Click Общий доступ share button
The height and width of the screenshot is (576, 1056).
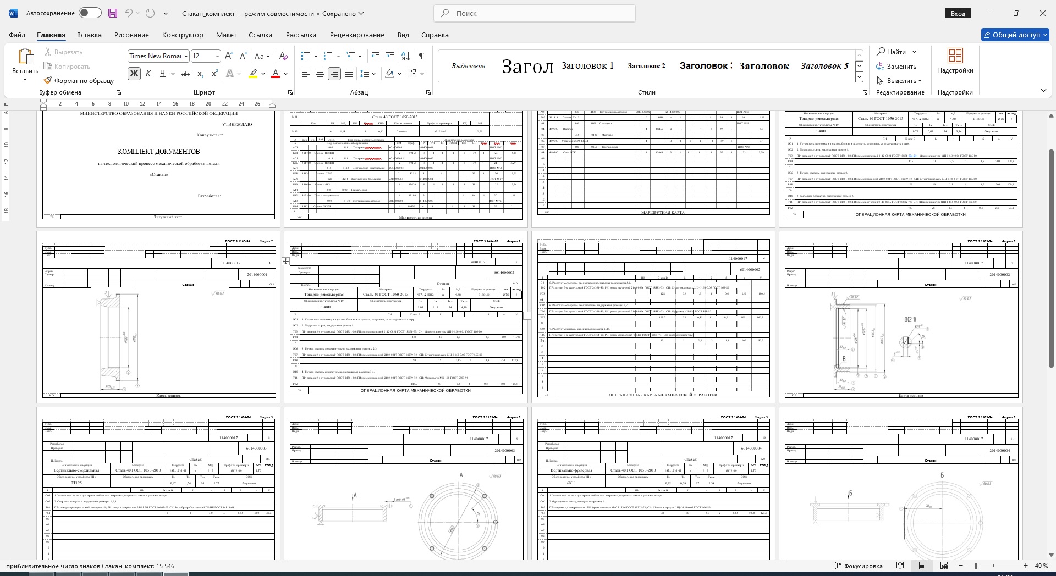point(1015,35)
